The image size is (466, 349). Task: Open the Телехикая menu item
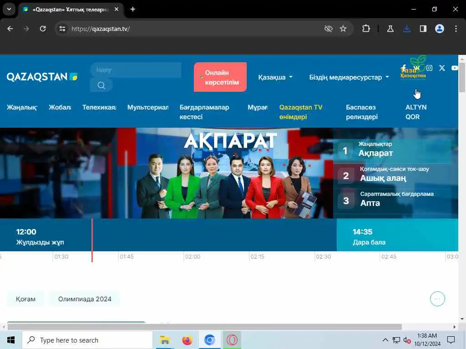tap(99, 107)
